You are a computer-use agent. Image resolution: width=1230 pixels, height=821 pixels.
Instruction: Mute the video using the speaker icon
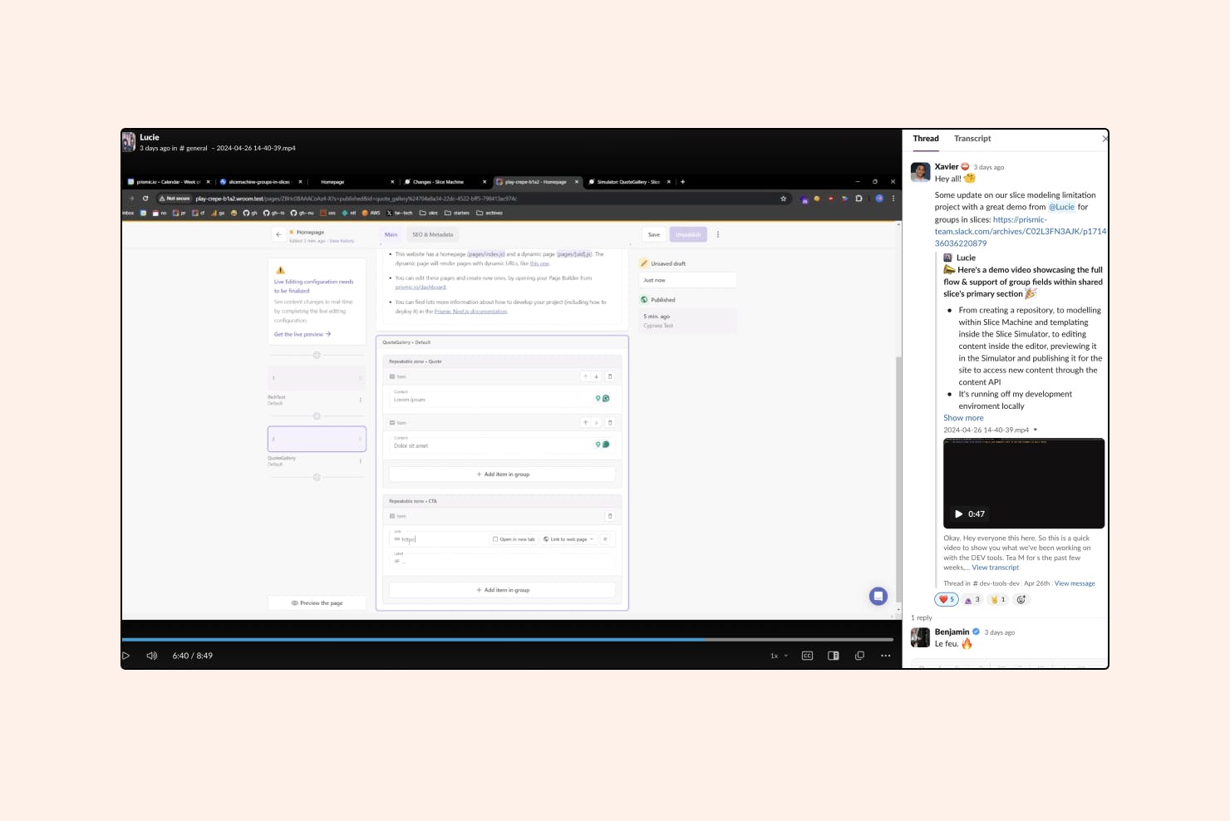tap(152, 656)
